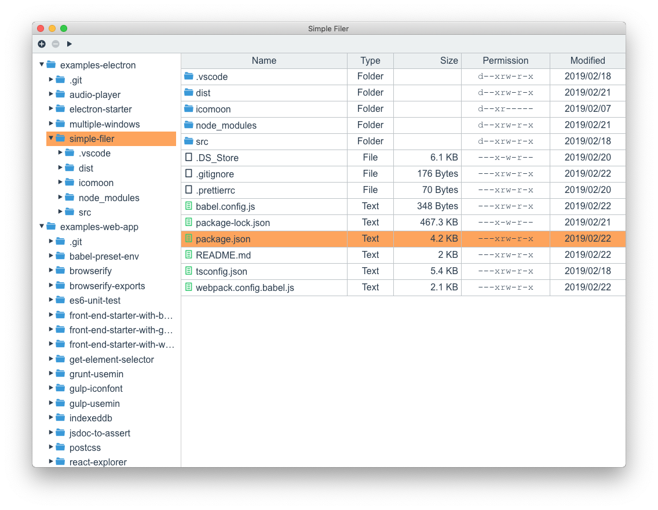The image size is (658, 510).
Task: Expand the audio-player tree node
Action: 51,94
